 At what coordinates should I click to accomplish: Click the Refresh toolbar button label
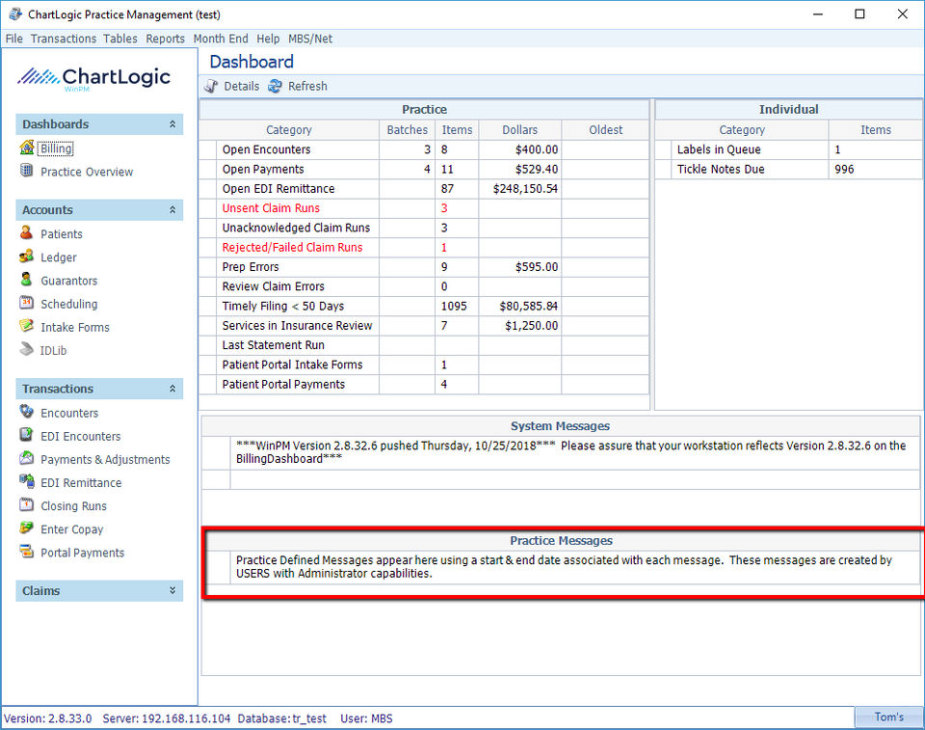pos(307,86)
